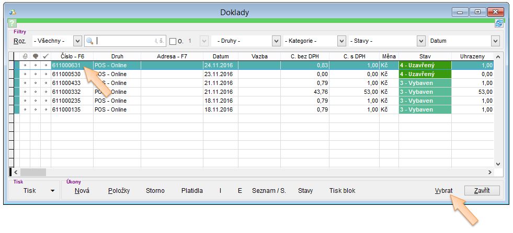Toggle the 'O.' checkbox in filters

(173, 41)
